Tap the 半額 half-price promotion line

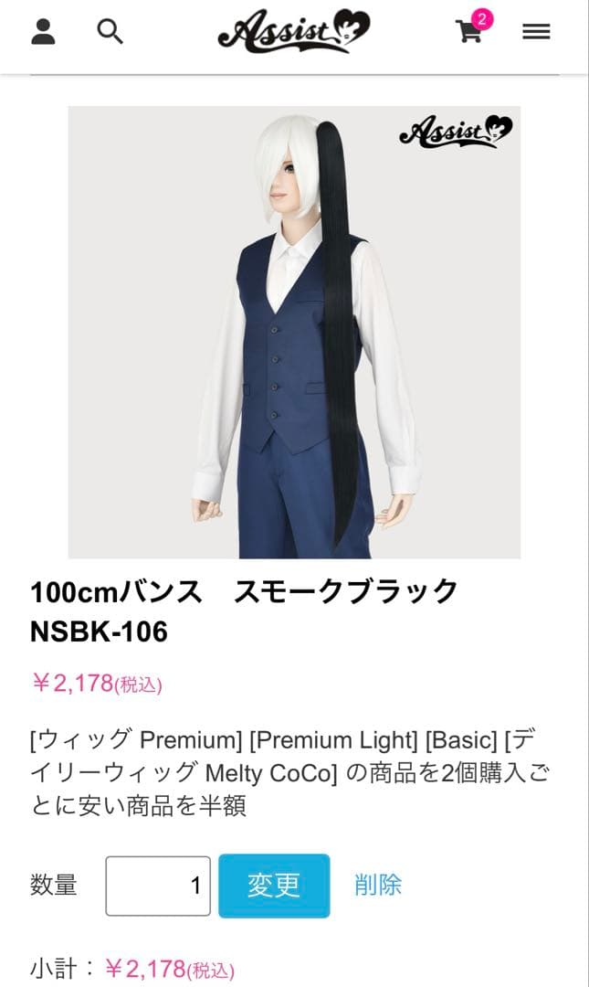click(x=139, y=806)
